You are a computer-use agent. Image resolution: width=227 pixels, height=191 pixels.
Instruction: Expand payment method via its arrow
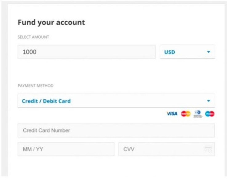209,101
